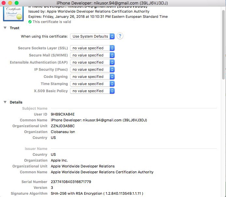This screenshot has height=197, width=226.
Task: Open the trust settings help button
Action: coord(120,36)
